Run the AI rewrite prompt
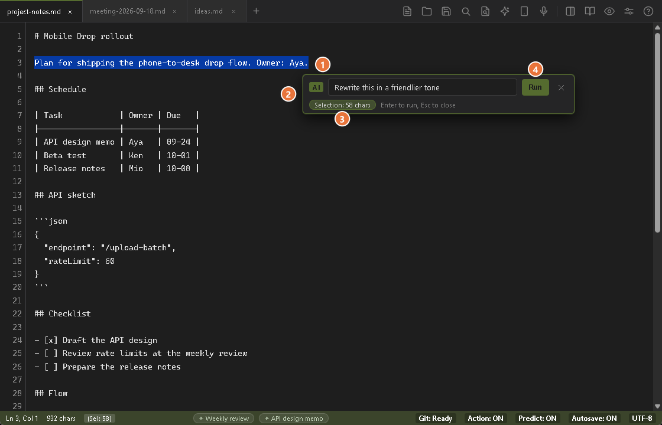This screenshot has height=425, width=662. [535, 87]
